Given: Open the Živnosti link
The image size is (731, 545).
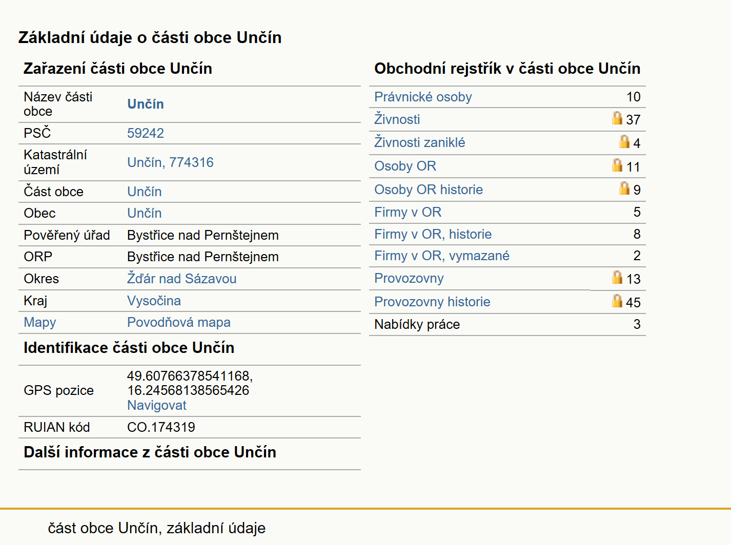Looking at the screenshot, I should [397, 119].
